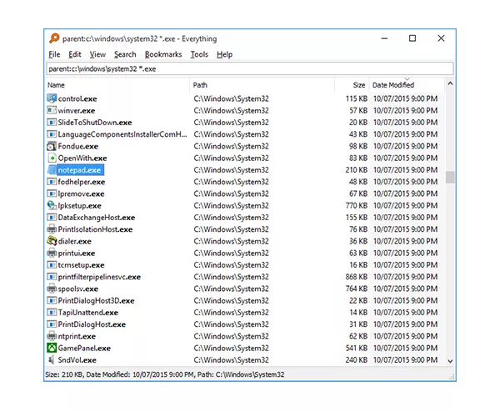Open the Help menu
500x412 pixels.
tap(224, 54)
